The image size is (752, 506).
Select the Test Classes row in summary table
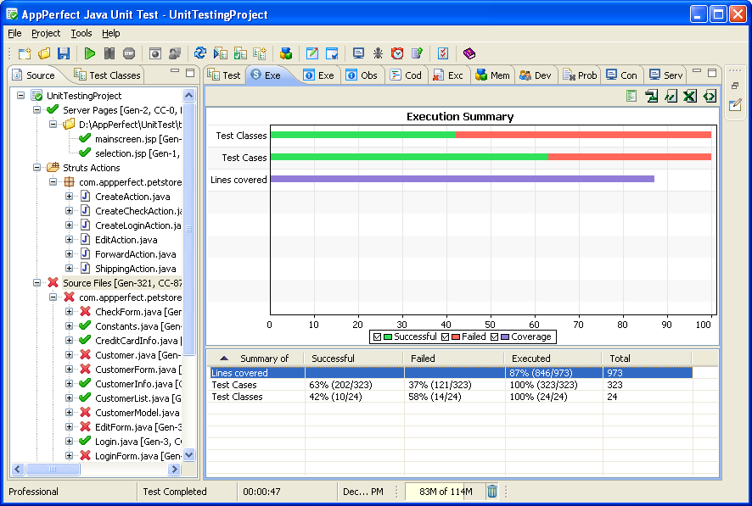tap(451, 397)
